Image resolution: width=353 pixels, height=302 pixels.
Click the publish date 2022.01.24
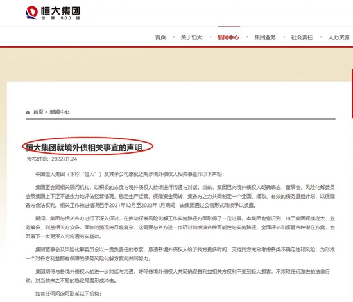pos(64,159)
